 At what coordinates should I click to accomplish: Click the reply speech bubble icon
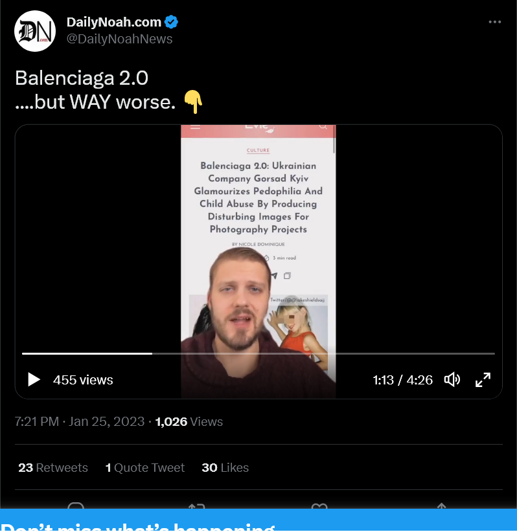pos(76,506)
